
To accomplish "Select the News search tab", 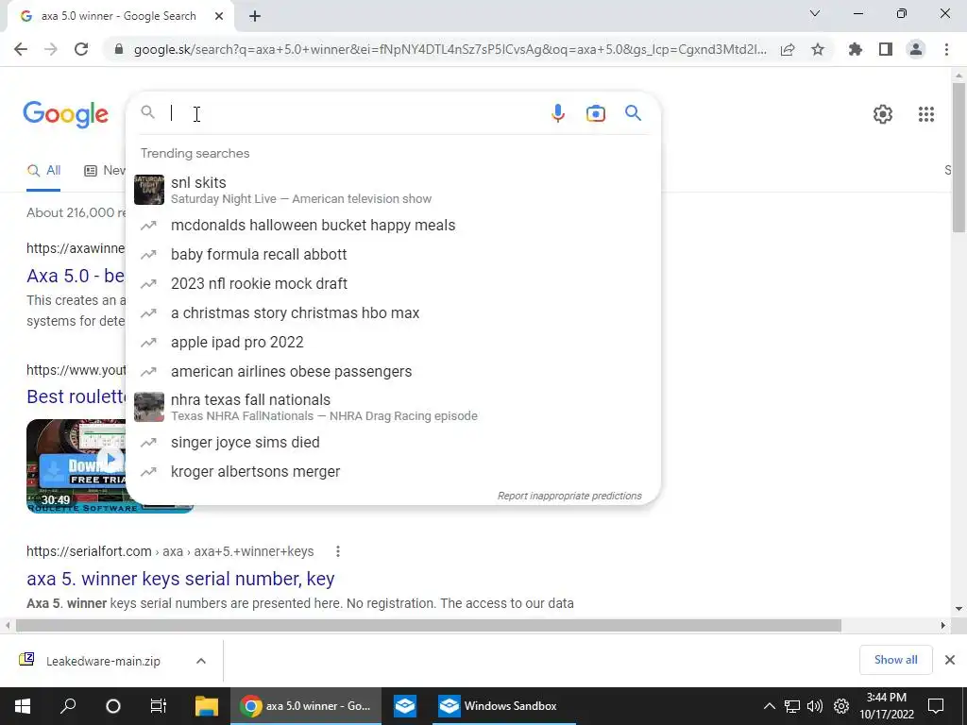I will [x=104, y=171].
